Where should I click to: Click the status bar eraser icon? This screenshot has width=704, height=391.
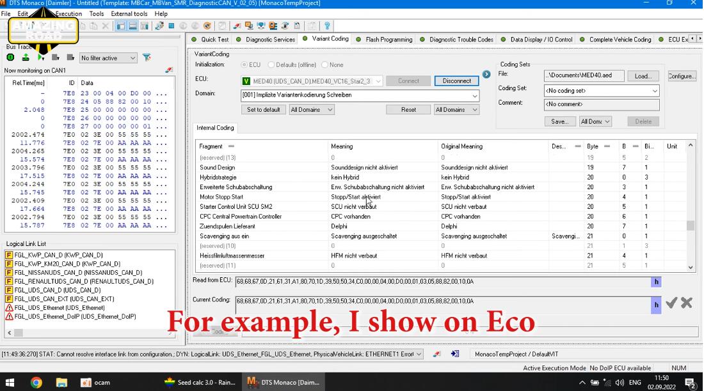click(436, 354)
